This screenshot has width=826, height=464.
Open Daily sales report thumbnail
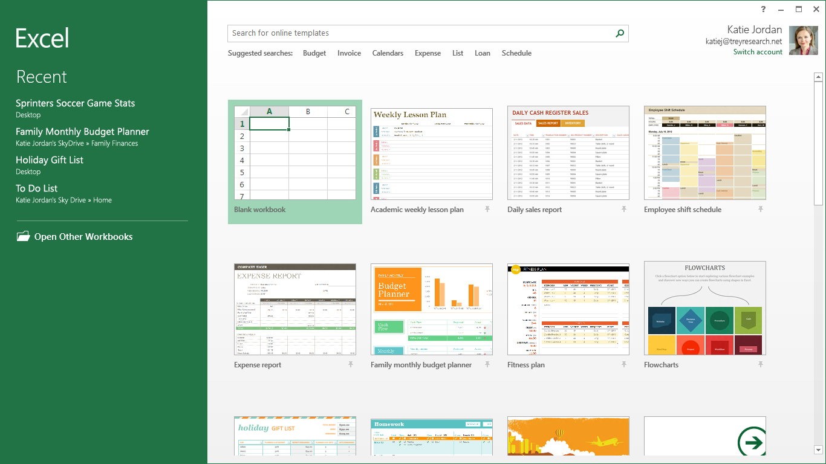(x=568, y=153)
